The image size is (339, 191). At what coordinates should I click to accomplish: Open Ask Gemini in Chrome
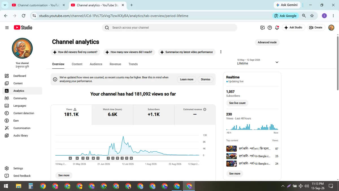[287, 5]
